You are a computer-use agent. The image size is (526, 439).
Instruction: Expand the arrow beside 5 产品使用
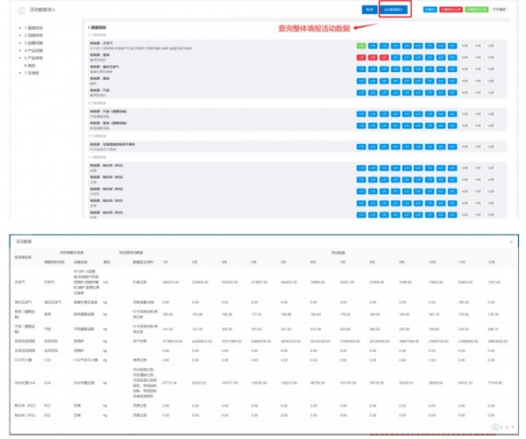[20, 58]
